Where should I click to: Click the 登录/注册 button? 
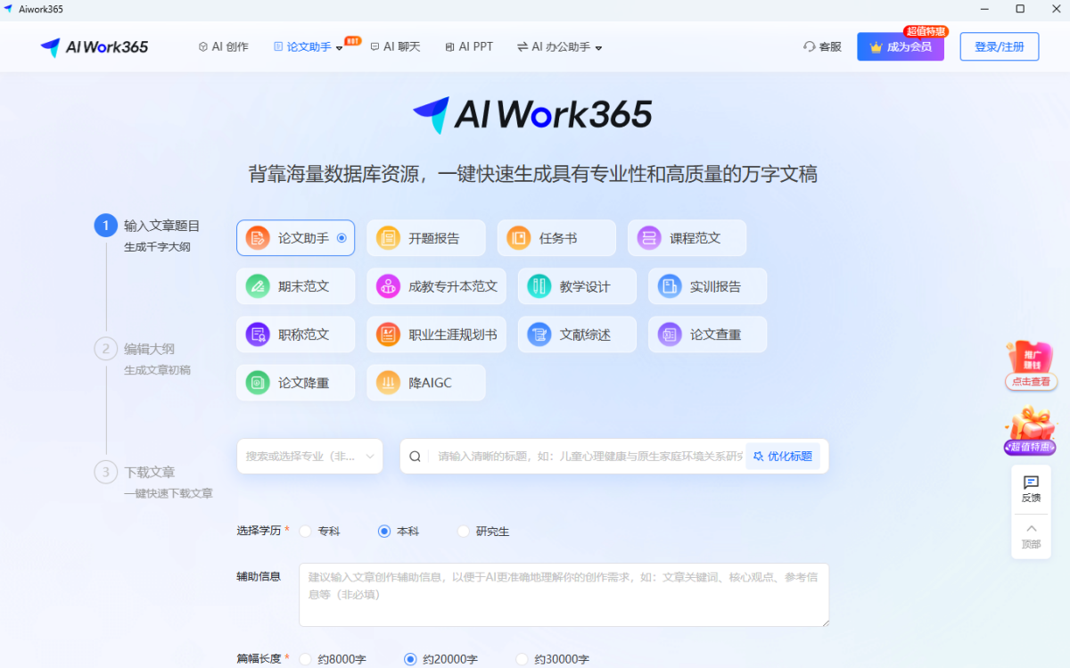(x=1000, y=46)
